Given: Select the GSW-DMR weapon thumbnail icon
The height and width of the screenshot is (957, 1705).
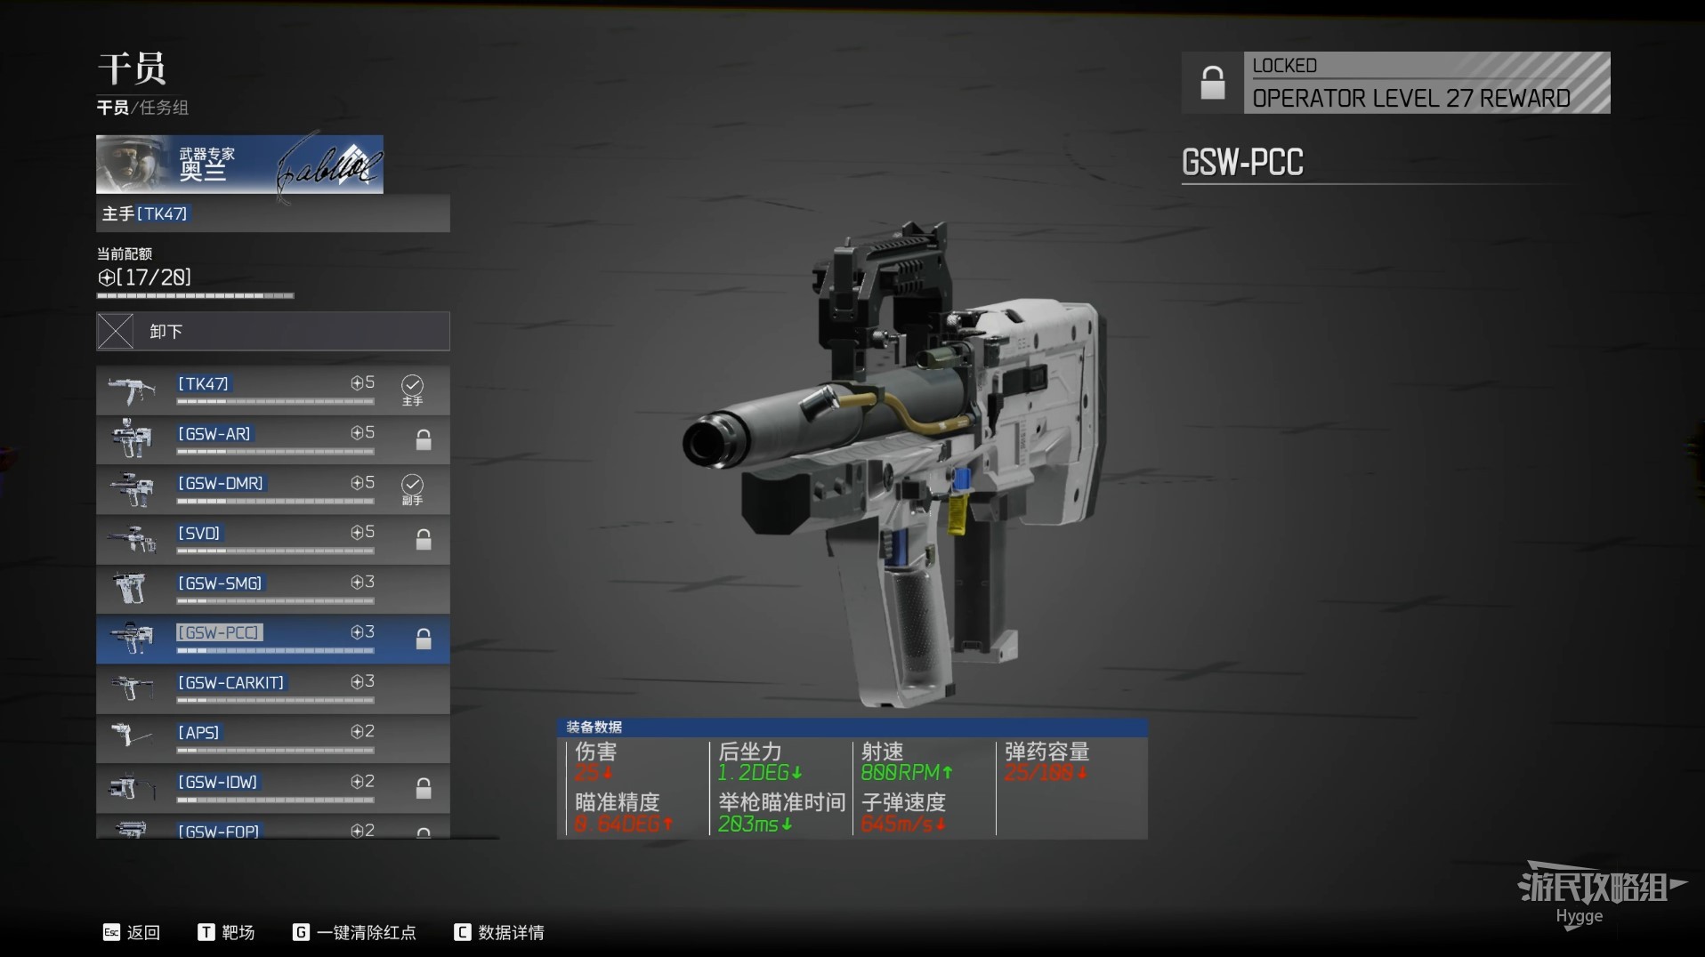Looking at the screenshot, I should [x=131, y=489].
